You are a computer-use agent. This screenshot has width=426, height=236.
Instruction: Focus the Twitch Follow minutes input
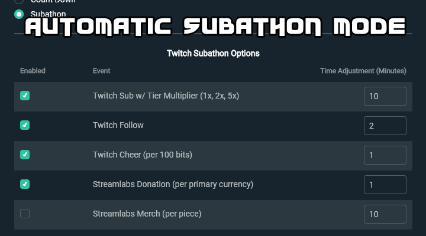[385, 126]
